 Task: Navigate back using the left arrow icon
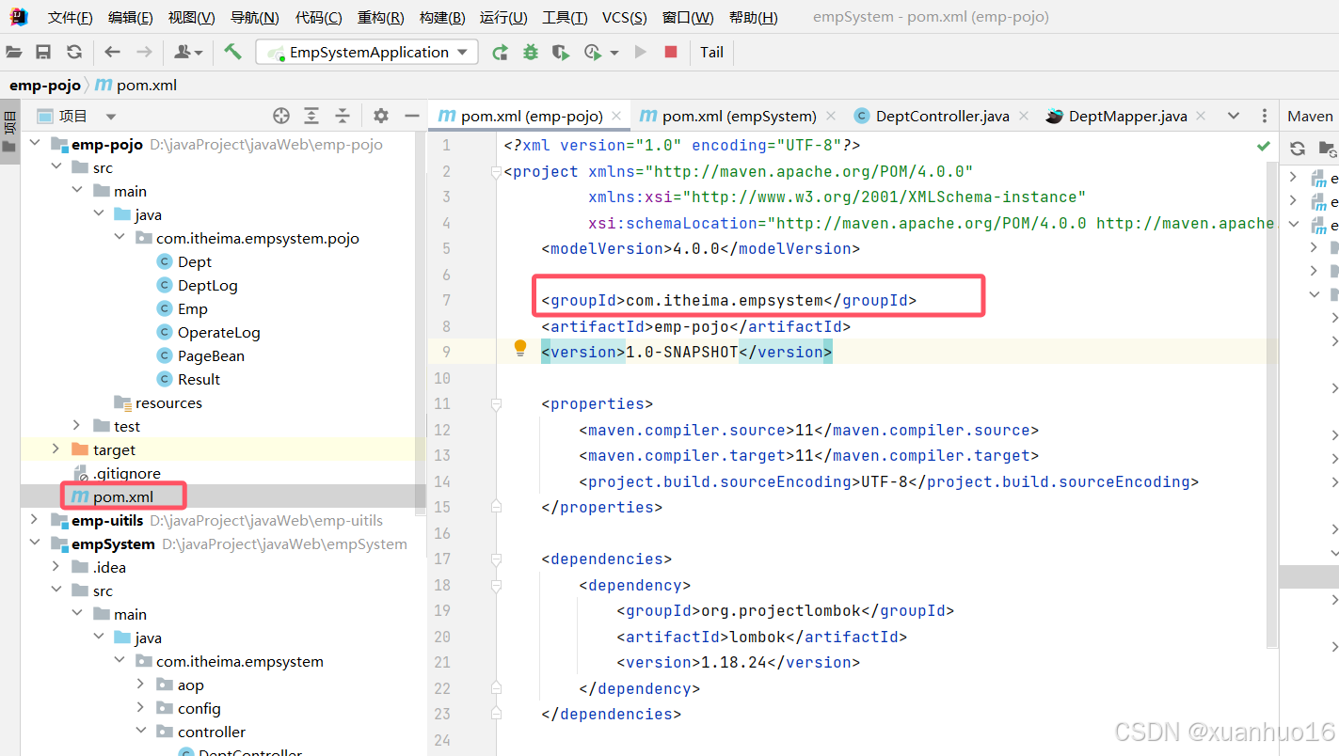(x=110, y=52)
